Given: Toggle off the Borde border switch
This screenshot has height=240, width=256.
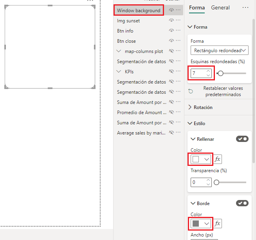Looking at the screenshot, I should coord(242,203).
